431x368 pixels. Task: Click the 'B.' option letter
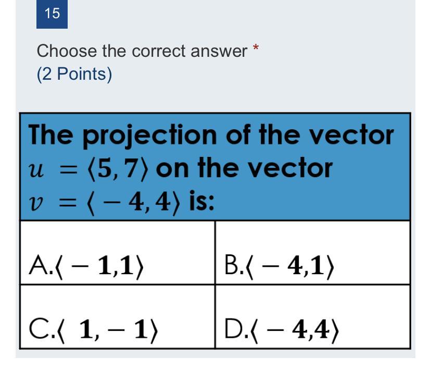[233, 266]
